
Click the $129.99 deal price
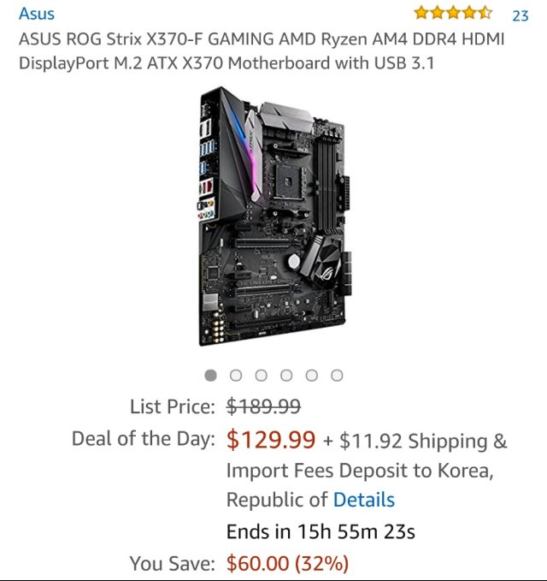271,440
